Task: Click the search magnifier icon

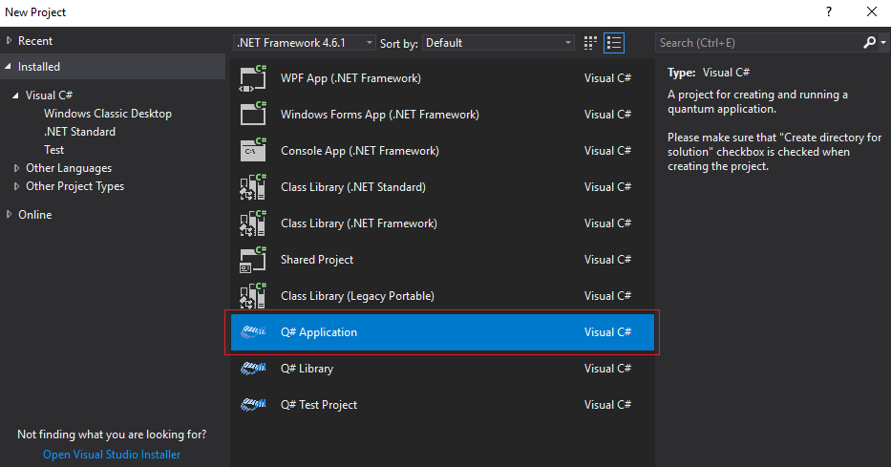Action: (869, 43)
